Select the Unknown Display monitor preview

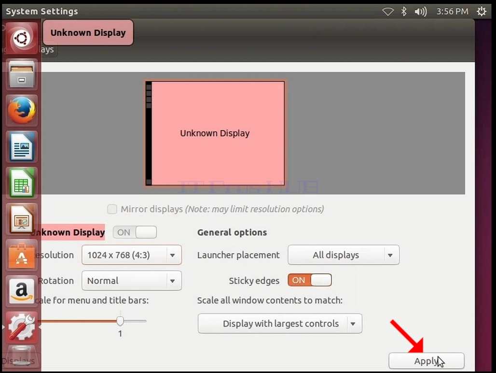(x=215, y=133)
